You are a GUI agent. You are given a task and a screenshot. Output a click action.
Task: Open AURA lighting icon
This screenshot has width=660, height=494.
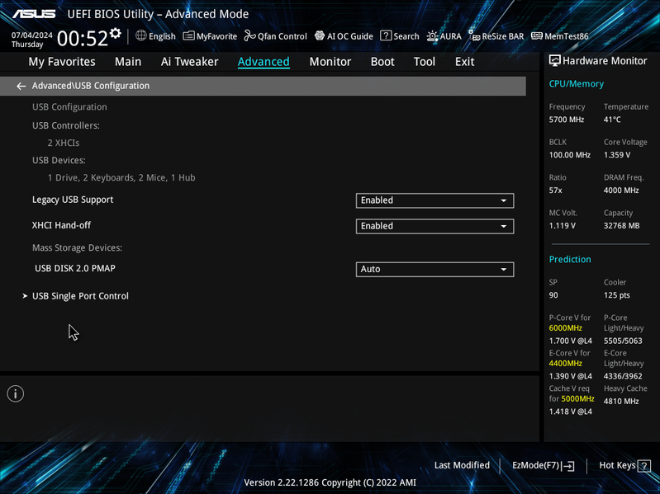432,36
